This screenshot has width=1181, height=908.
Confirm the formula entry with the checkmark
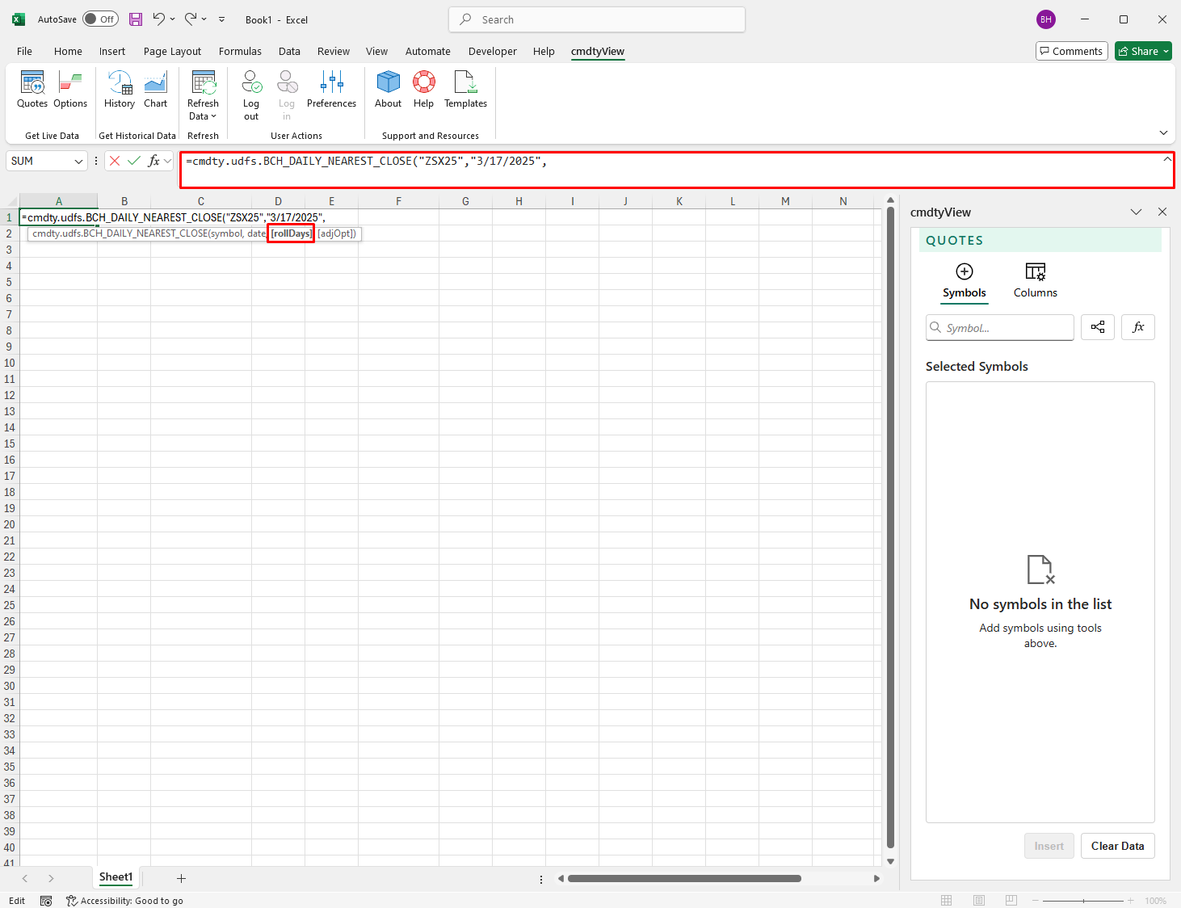pyautogui.click(x=134, y=161)
